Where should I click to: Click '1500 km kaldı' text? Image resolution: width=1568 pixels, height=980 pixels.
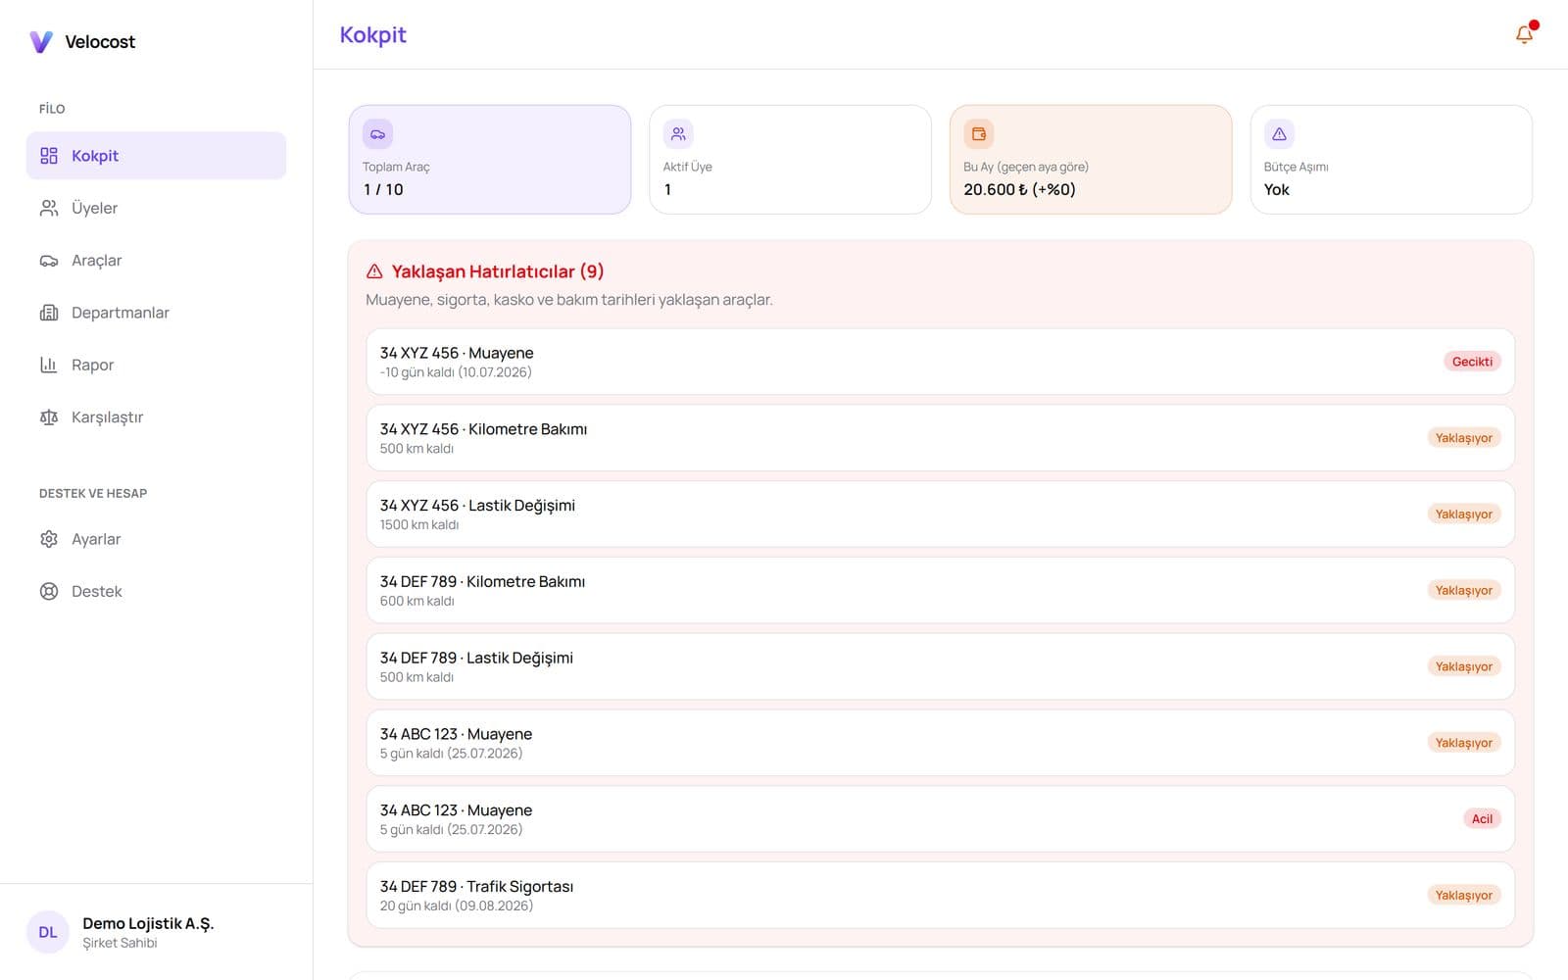pos(419,525)
